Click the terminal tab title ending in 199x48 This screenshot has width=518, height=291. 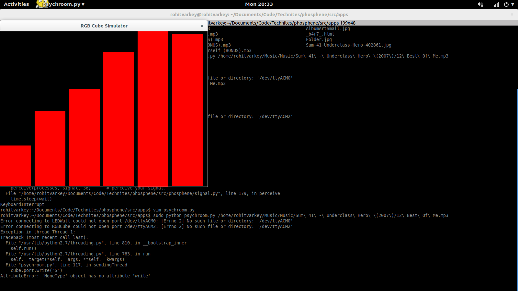(282, 23)
